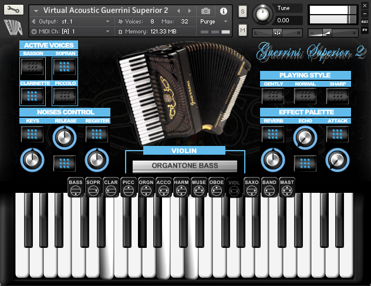Adjust the REGISTER noise knob
This screenshot has height=286, width=371.
click(97, 160)
